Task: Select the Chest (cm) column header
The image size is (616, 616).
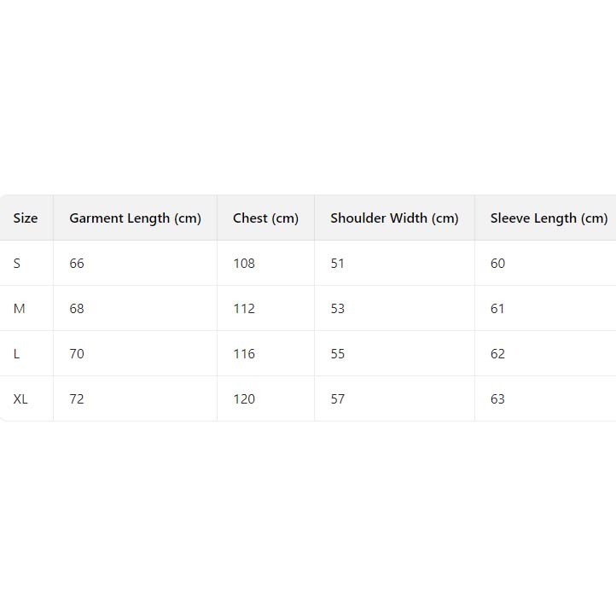Action: pos(265,218)
